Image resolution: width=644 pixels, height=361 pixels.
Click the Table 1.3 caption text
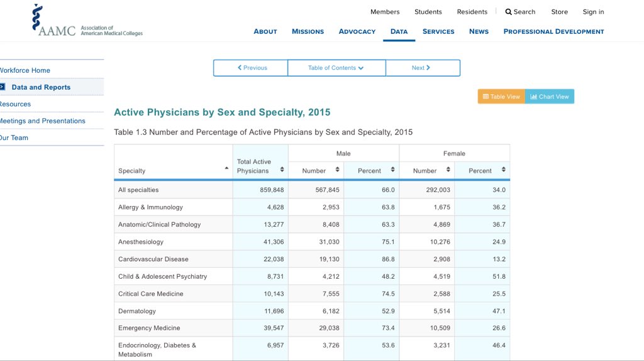click(264, 132)
